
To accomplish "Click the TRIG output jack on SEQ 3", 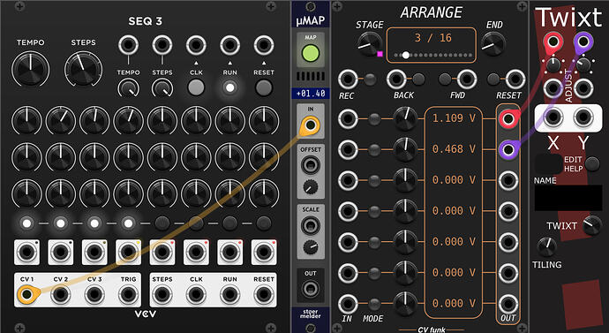I will click(129, 294).
